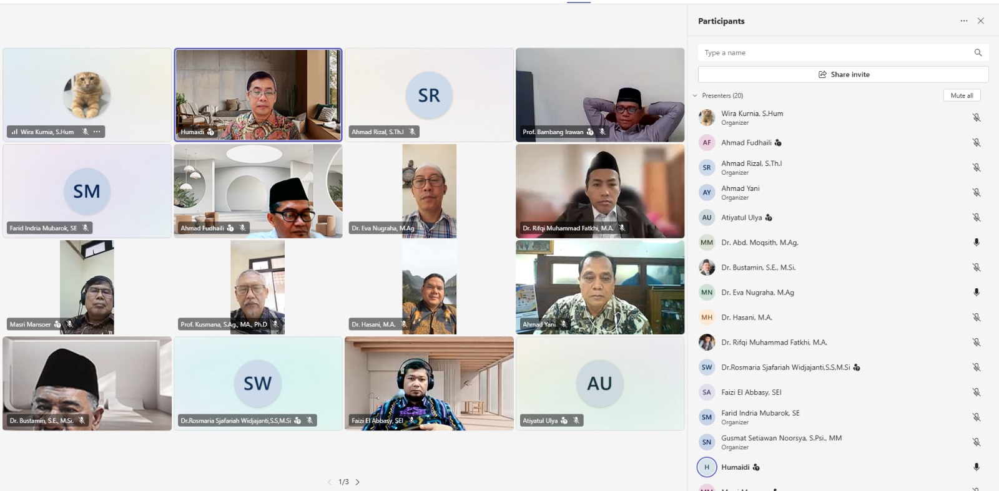Click the signal icon on Wira Kurnia's tile
This screenshot has height=491, width=999.
[x=14, y=132]
